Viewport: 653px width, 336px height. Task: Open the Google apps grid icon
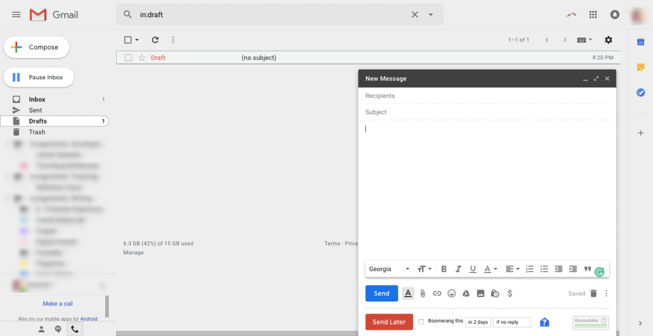(x=593, y=15)
